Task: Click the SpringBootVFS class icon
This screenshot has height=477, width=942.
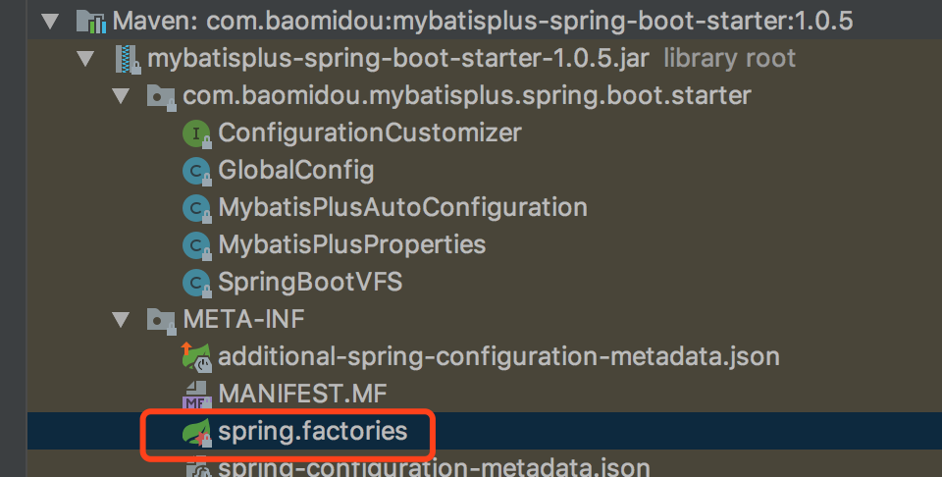Action: pyautogui.click(x=197, y=282)
